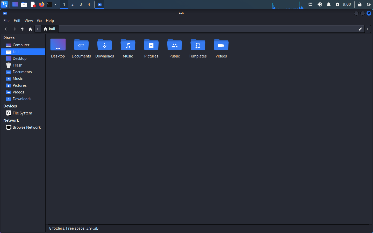Navigate to the parent folder with up arrow

click(x=22, y=29)
